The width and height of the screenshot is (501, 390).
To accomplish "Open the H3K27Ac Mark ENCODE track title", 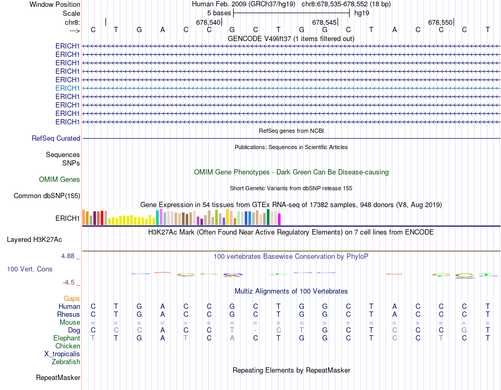I will tap(291, 232).
